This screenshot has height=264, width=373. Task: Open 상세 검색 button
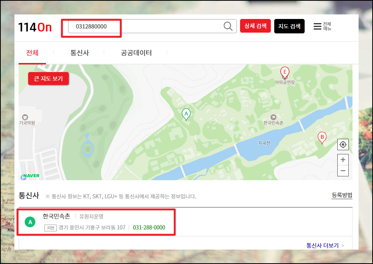coord(255,26)
